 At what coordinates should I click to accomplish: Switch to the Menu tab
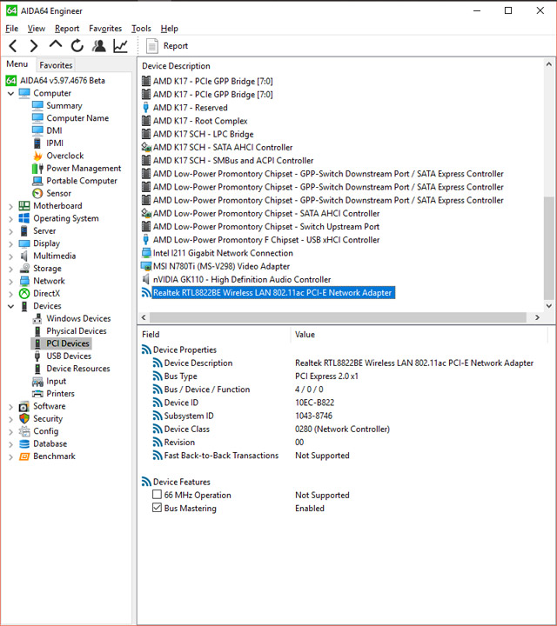tap(17, 64)
